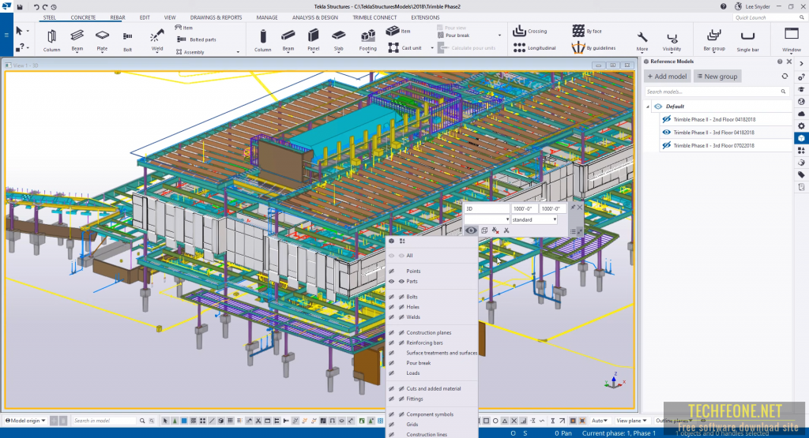Choose the steel Plate tool
This screenshot has height=438, width=809.
[x=102, y=40]
